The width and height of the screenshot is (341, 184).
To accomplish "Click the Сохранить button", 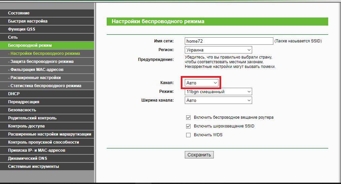I will pyautogui.click(x=199, y=155).
